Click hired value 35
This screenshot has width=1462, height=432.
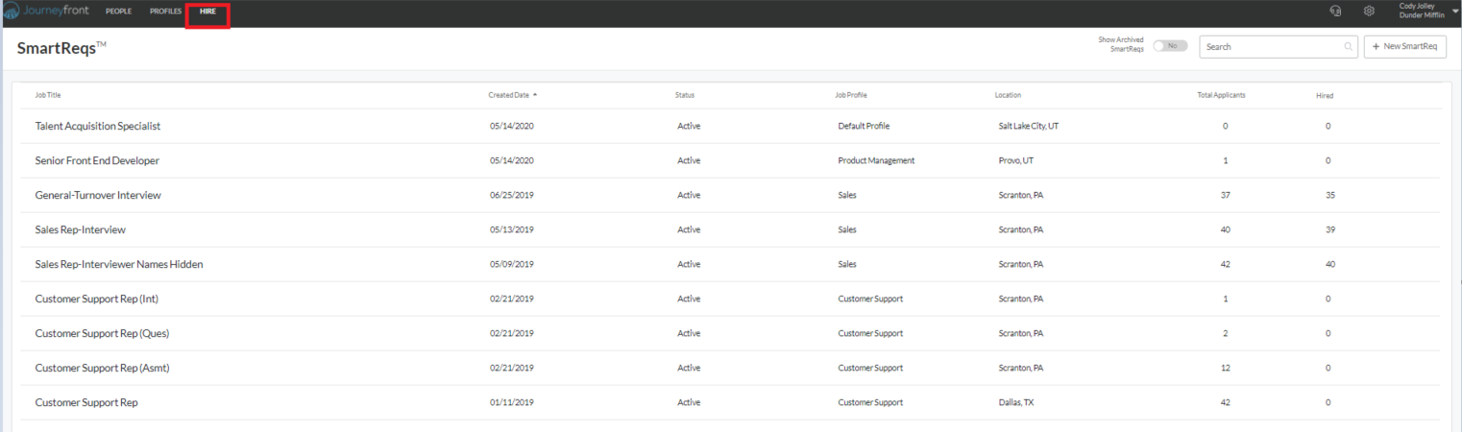coord(1328,195)
